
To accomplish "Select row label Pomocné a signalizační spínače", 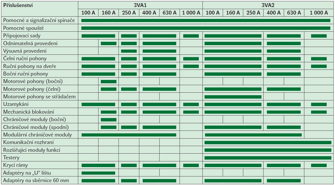I will [x=39, y=20].
